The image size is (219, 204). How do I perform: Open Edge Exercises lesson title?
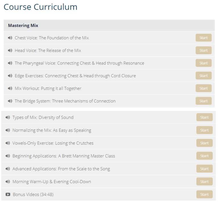pyautogui.click(x=75, y=76)
